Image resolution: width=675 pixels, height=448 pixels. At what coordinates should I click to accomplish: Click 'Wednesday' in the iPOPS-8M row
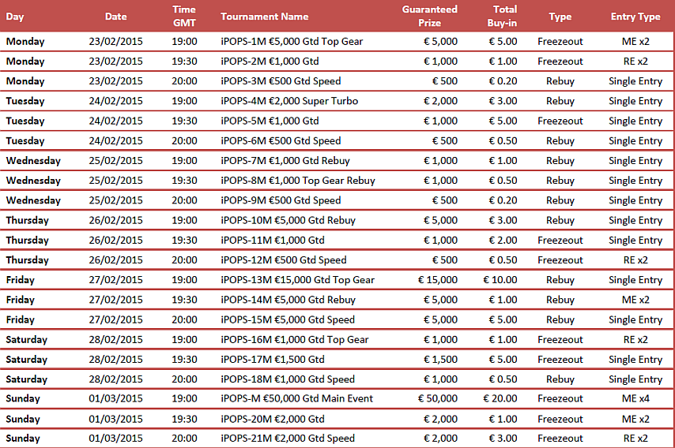(x=33, y=181)
